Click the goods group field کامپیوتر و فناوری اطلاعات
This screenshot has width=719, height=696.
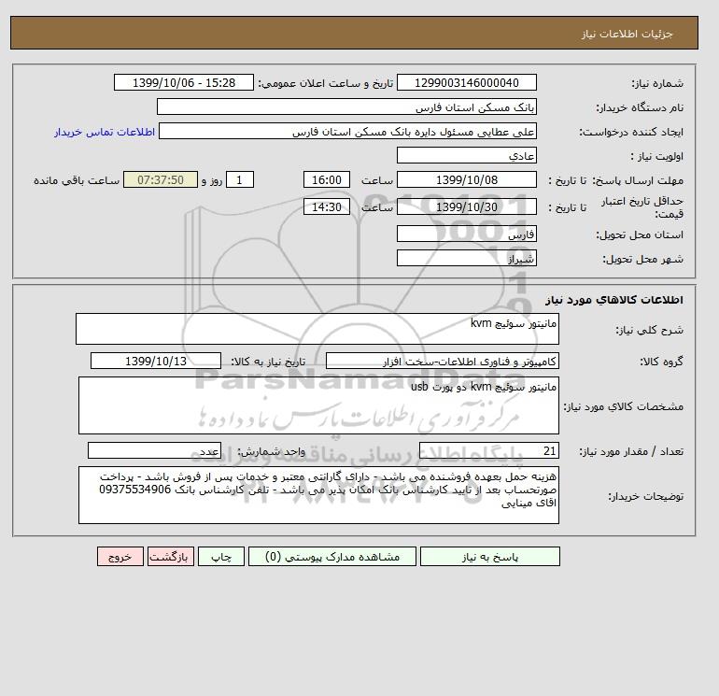coord(442,361)
